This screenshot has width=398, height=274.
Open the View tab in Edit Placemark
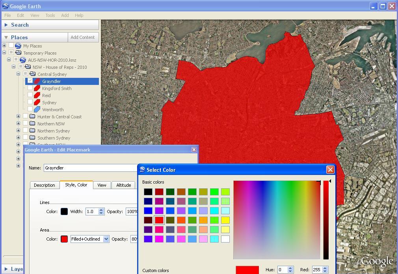pyautogui.click(x=102, y=185)
